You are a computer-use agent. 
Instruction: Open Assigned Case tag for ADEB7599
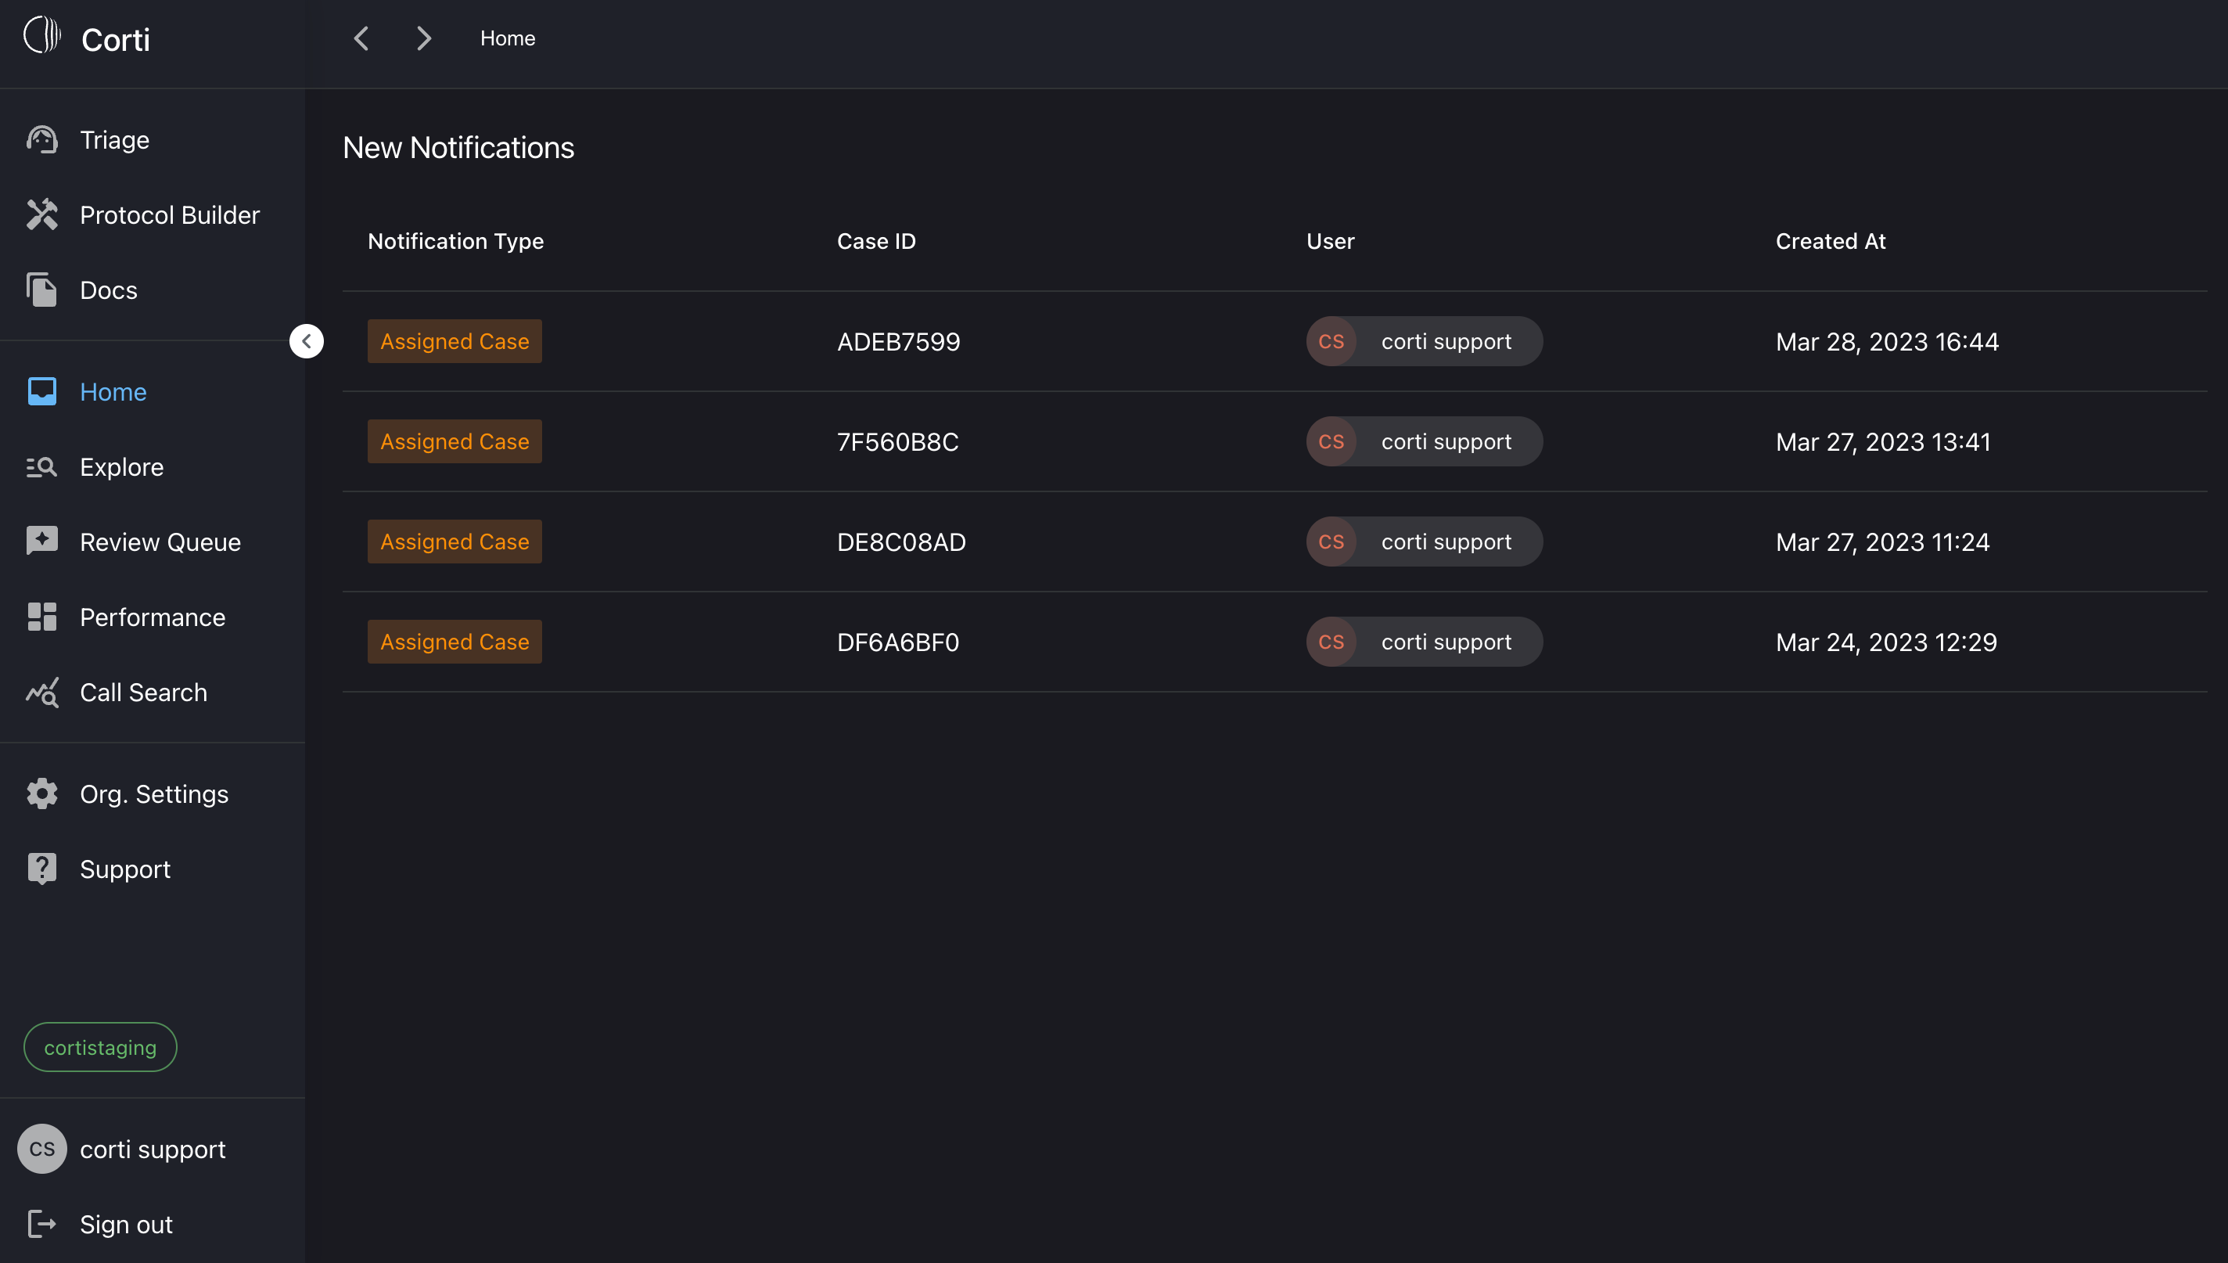point(455,341)
